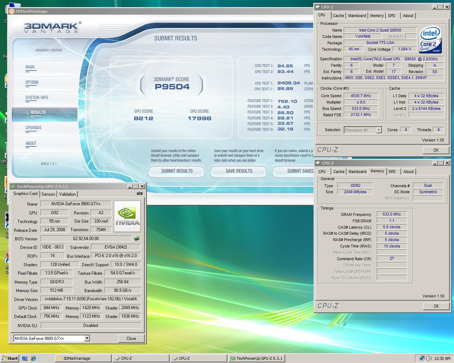Click the Windows Start button
This screenshot has width=454, height=363.
[10, 358]
